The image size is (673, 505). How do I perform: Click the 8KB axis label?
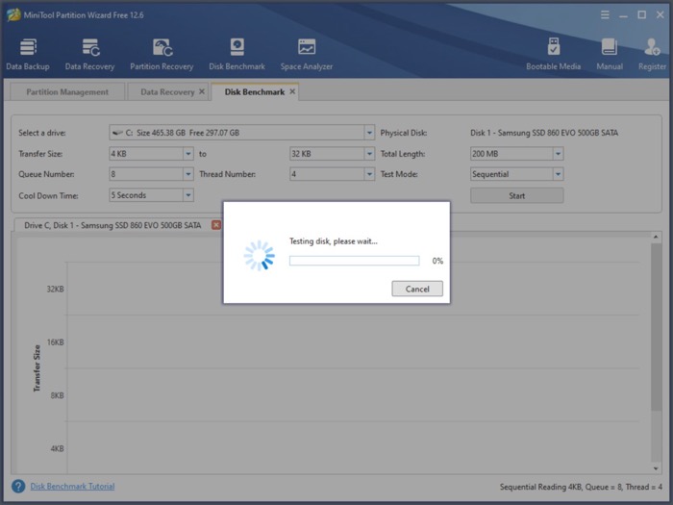(x=57, y=395)
